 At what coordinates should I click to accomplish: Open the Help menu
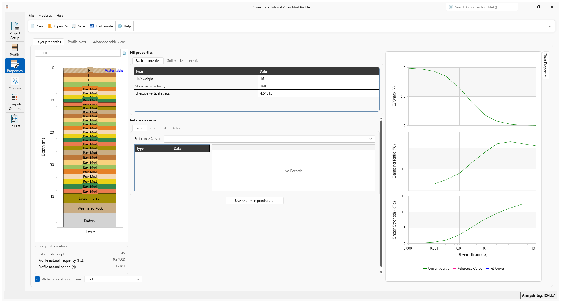60,16
